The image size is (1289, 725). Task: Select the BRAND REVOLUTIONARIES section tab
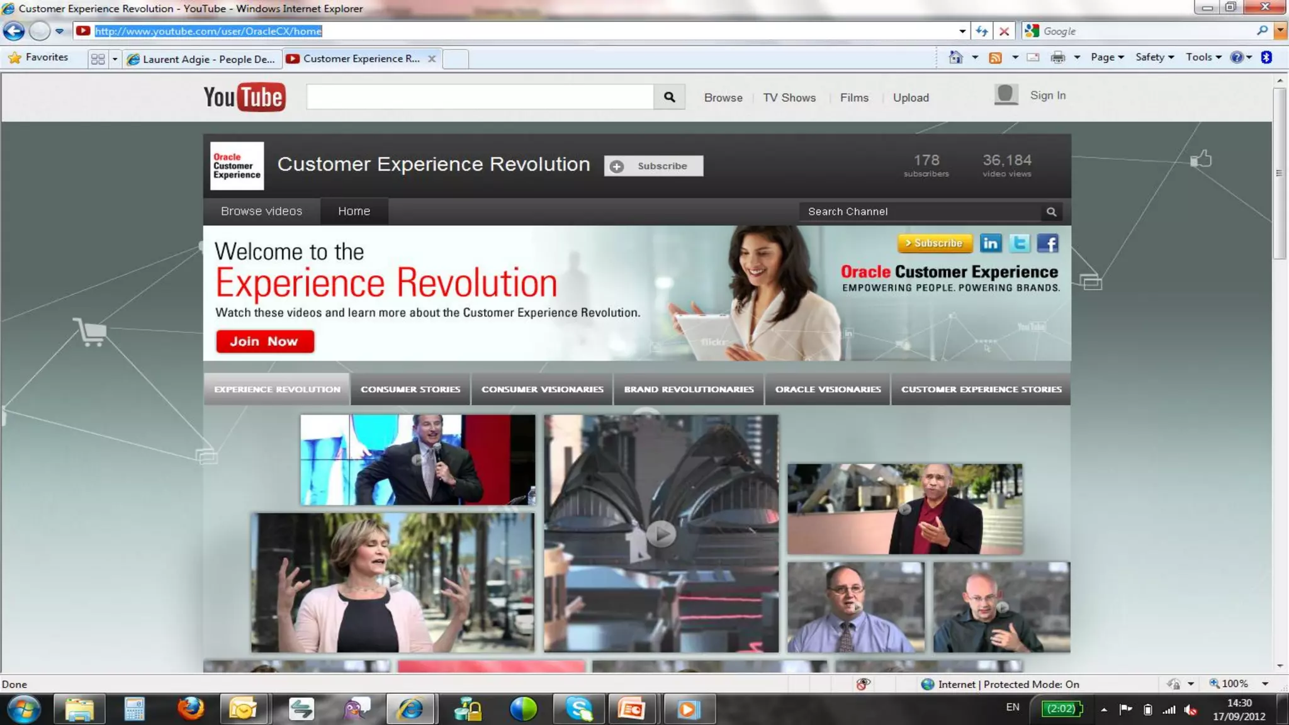tap(689, 390)
